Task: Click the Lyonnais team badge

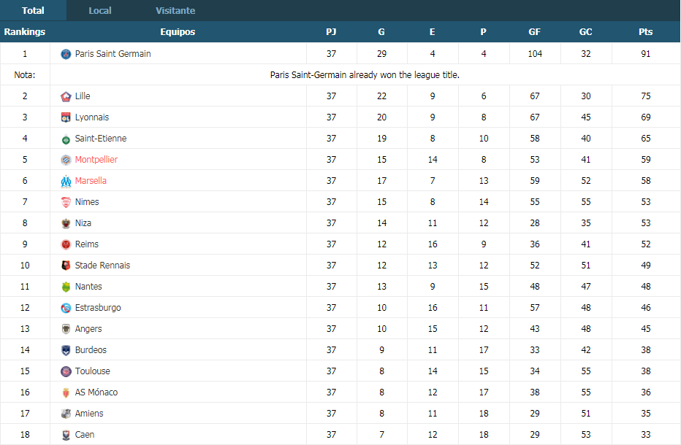Action: [66, 117]
